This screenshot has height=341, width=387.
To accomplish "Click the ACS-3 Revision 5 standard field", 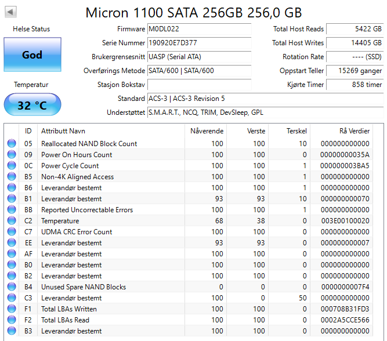I will (x=265, y=99).
